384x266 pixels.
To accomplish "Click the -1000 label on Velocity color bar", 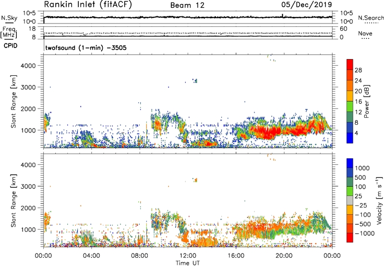I will point(365,233).
